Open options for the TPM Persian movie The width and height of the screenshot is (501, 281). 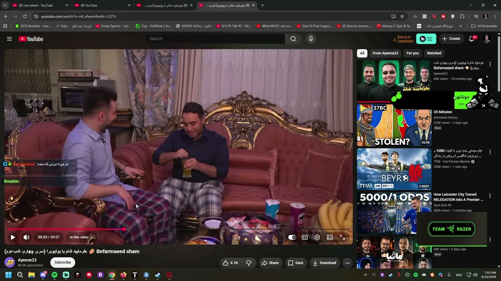[490, 152]
